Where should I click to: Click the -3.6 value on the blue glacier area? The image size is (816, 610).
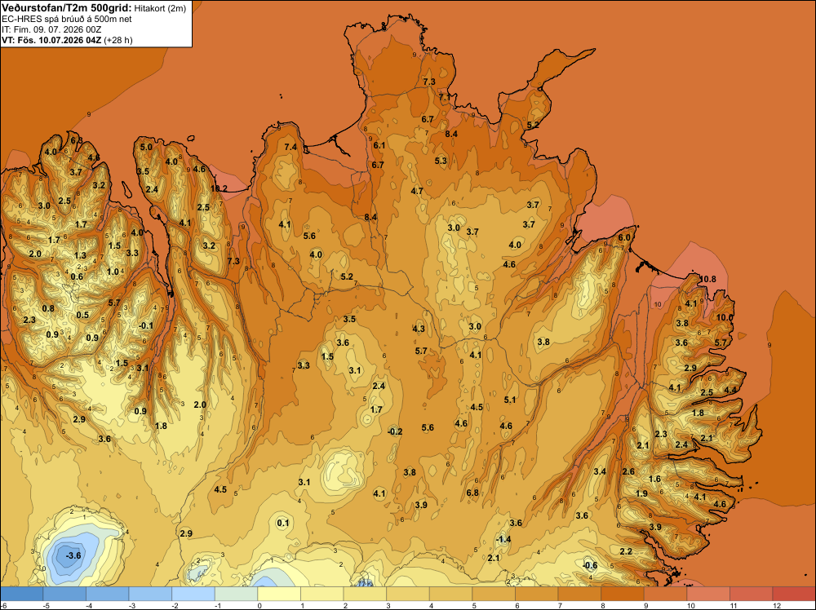tap(73, 555)
